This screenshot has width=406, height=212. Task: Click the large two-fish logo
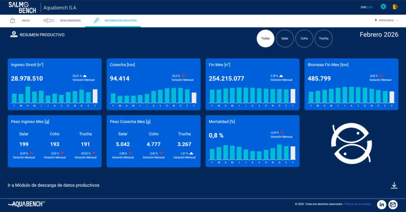coord(352,143)
